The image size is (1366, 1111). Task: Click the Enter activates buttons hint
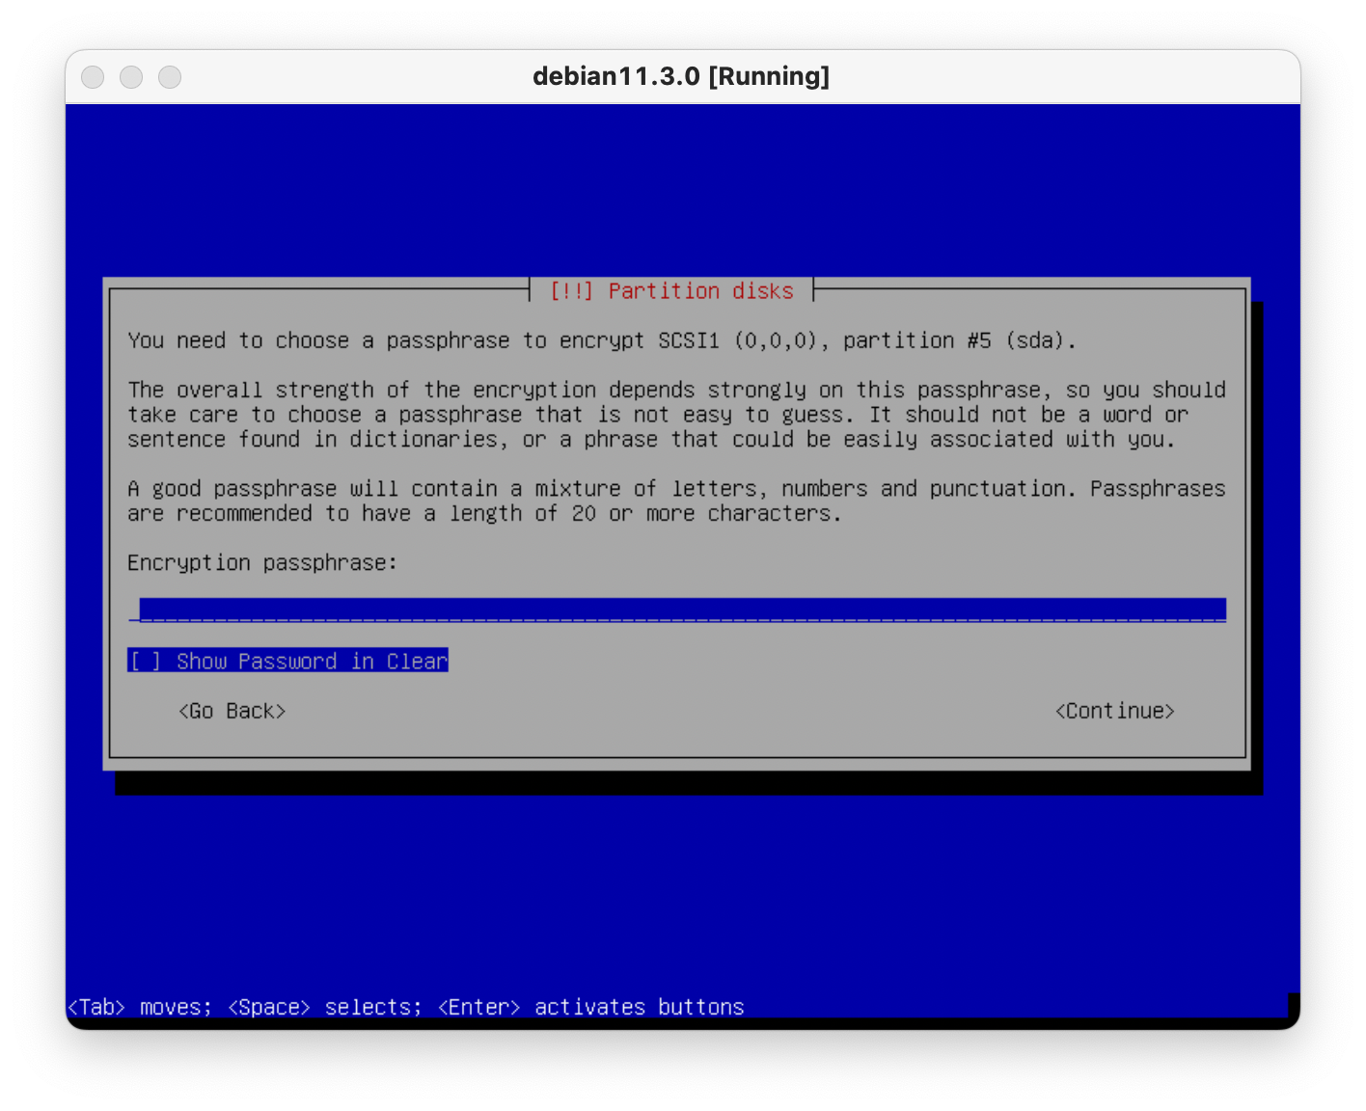[590, 1008]
